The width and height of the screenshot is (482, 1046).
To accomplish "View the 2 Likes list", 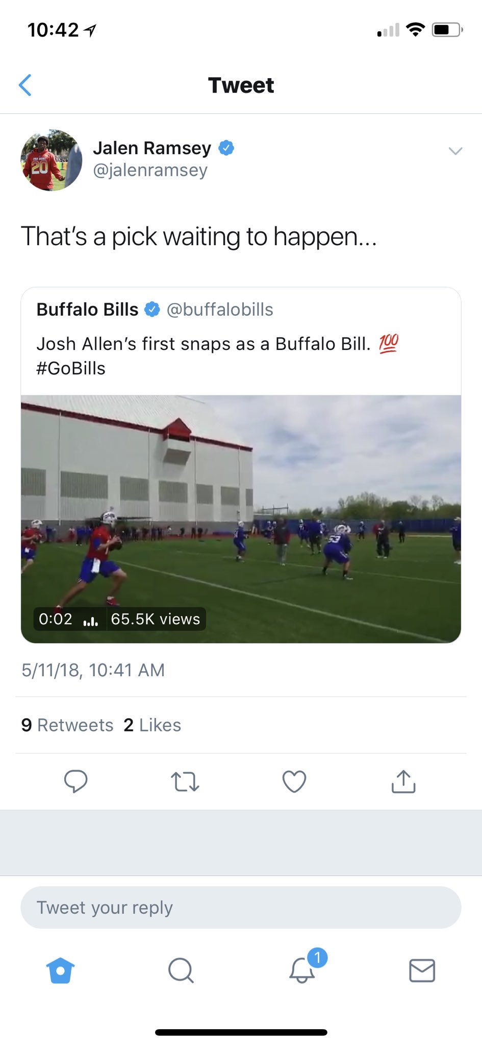I will [x=153, y=725].
